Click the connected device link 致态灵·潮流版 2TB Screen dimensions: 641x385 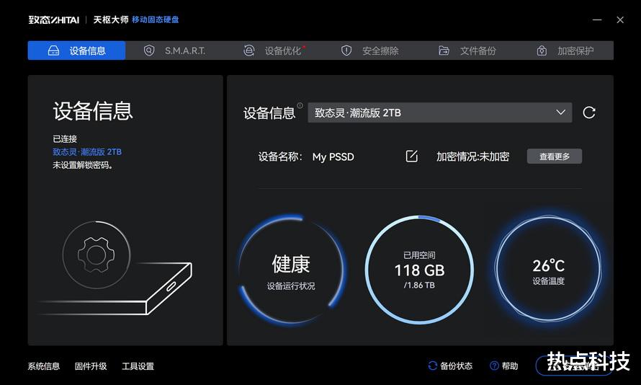pyautogui.click(x=87, y=152)
